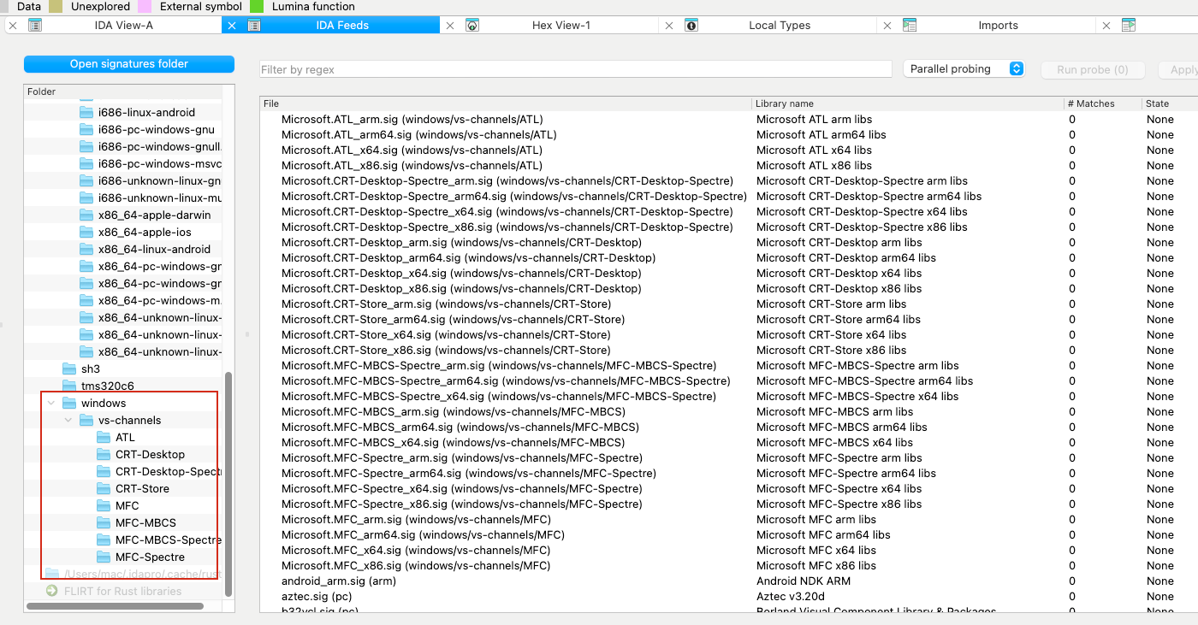
Task: Click the folder icon for i686-linux-android
Action: tap(86, 112)
